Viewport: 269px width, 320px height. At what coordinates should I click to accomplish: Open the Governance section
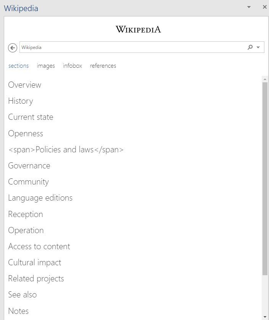[x=29, y=166]
